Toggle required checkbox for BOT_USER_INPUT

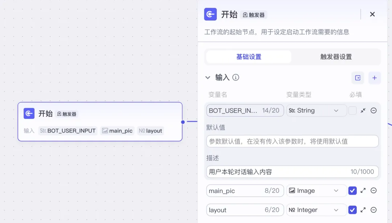tap(352, 110)
